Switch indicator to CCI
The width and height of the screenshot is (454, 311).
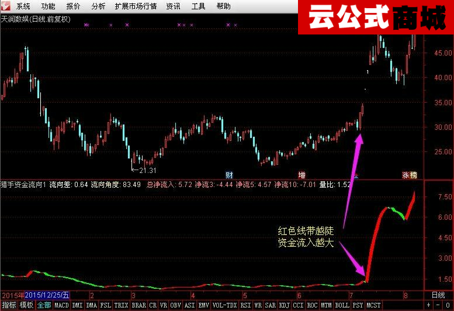click(x=298, y=305)
